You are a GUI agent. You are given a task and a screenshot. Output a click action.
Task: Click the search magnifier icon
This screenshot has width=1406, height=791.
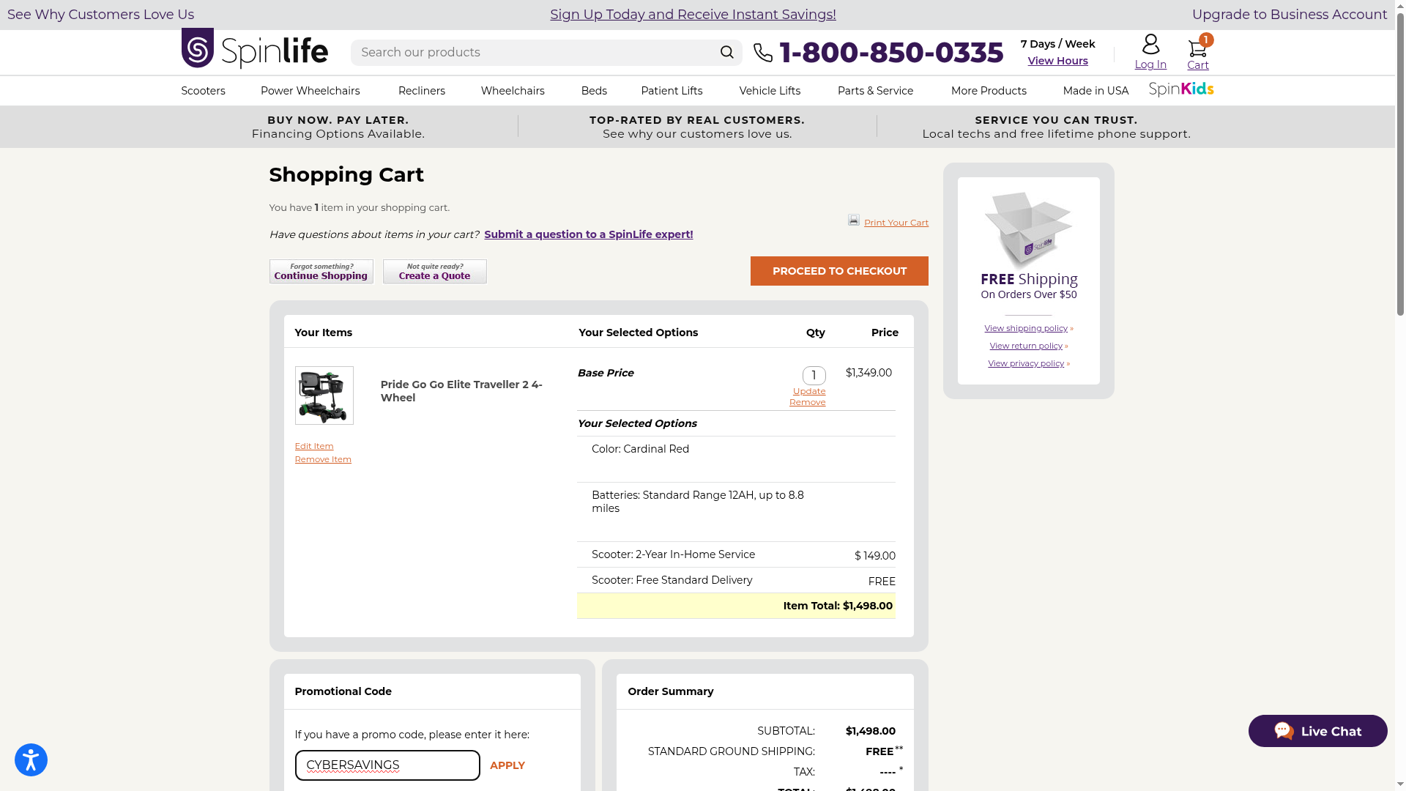tap(726, 52)
